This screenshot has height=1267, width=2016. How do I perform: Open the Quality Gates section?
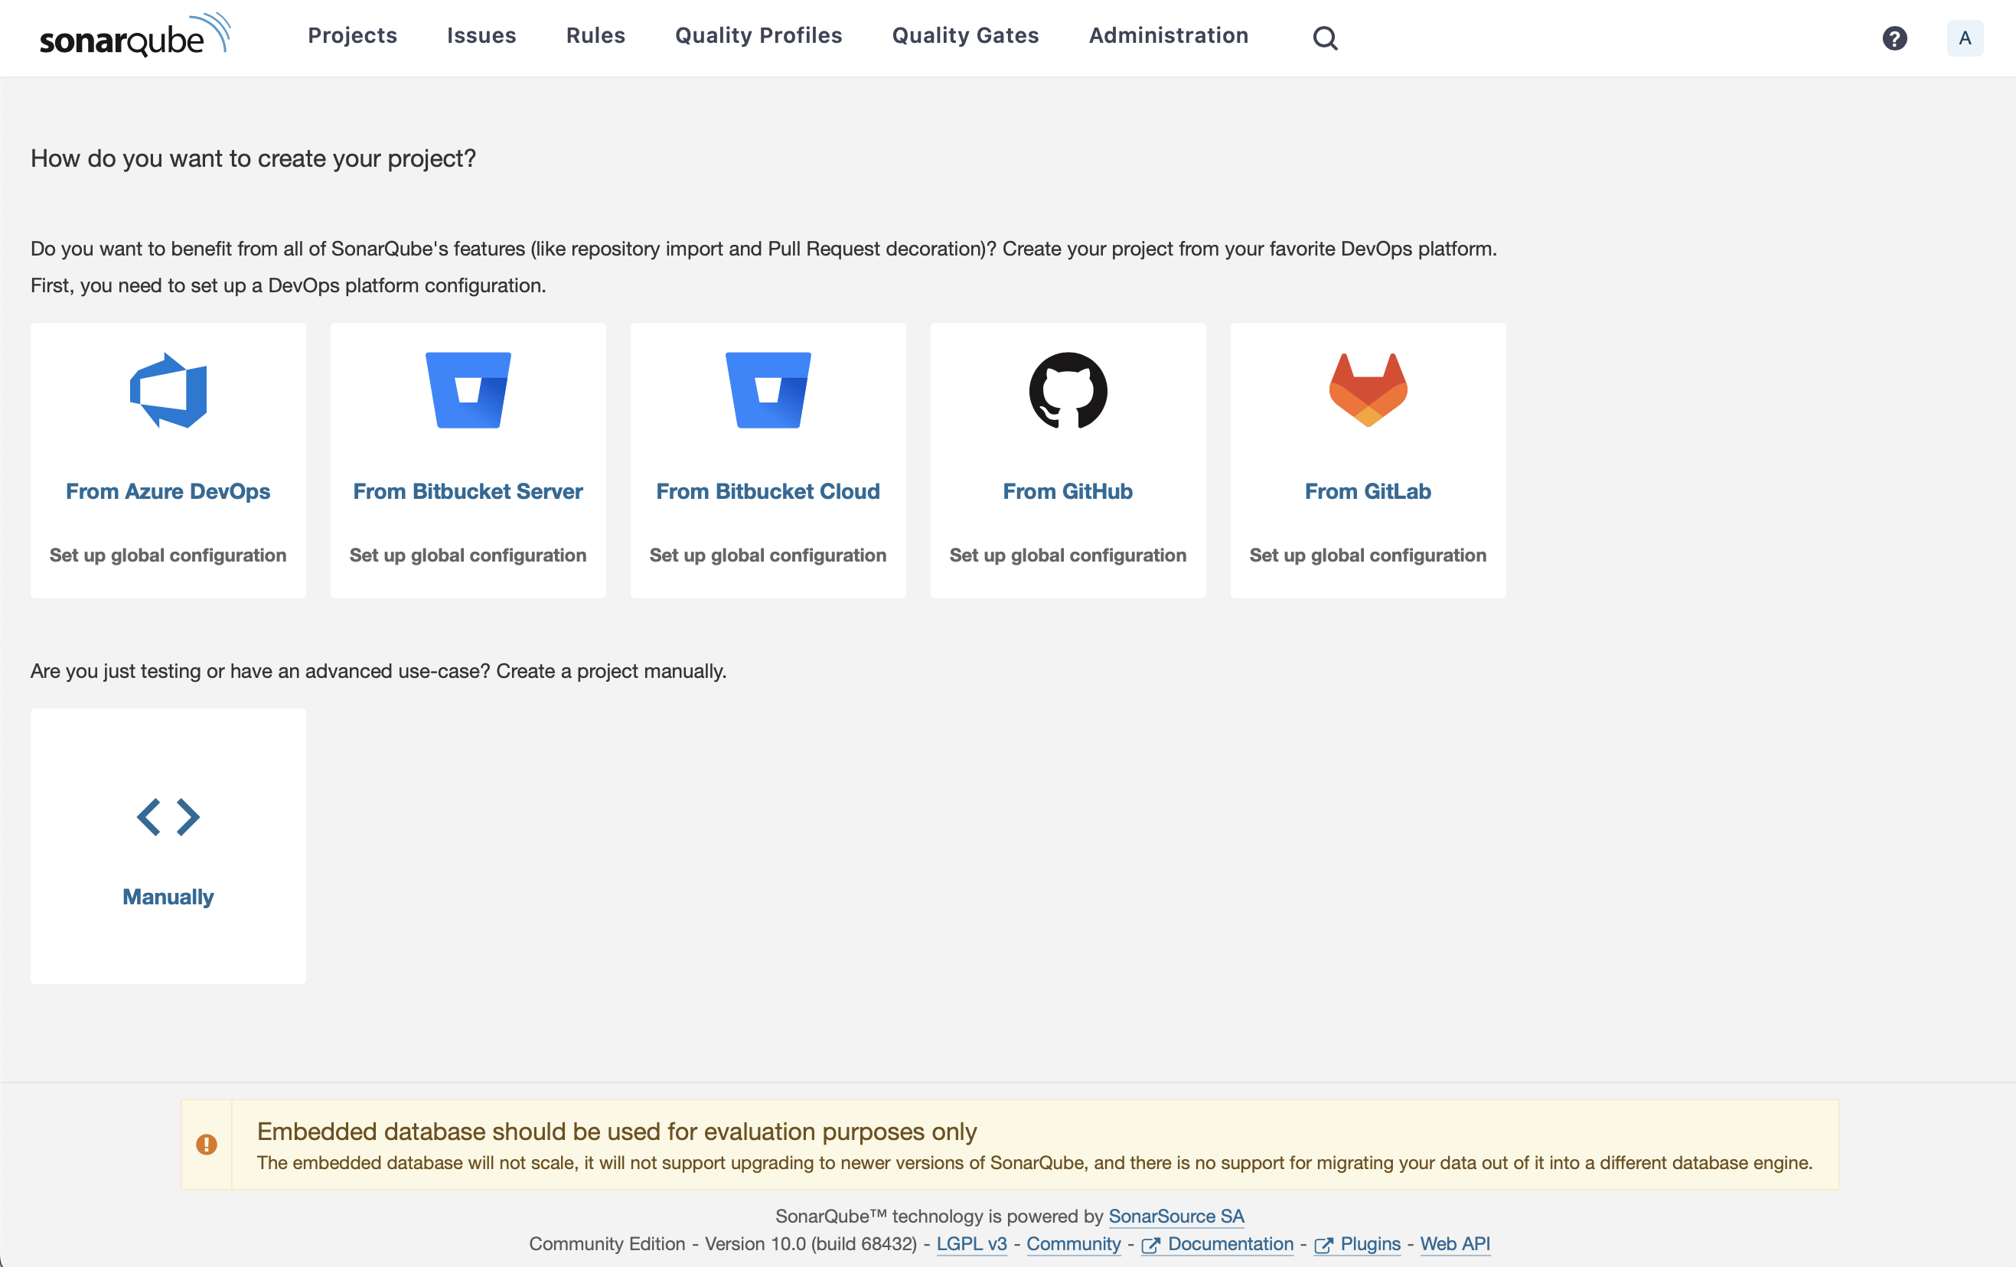[x=964, y=35]
